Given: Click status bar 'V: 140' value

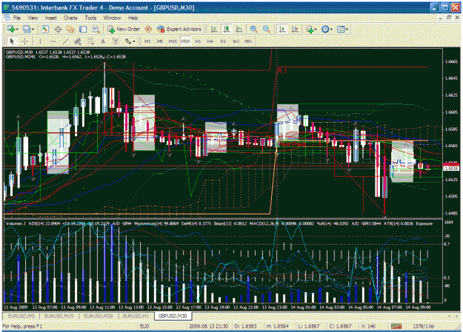Looking at the screenshot, I should [x=368, y=326].
